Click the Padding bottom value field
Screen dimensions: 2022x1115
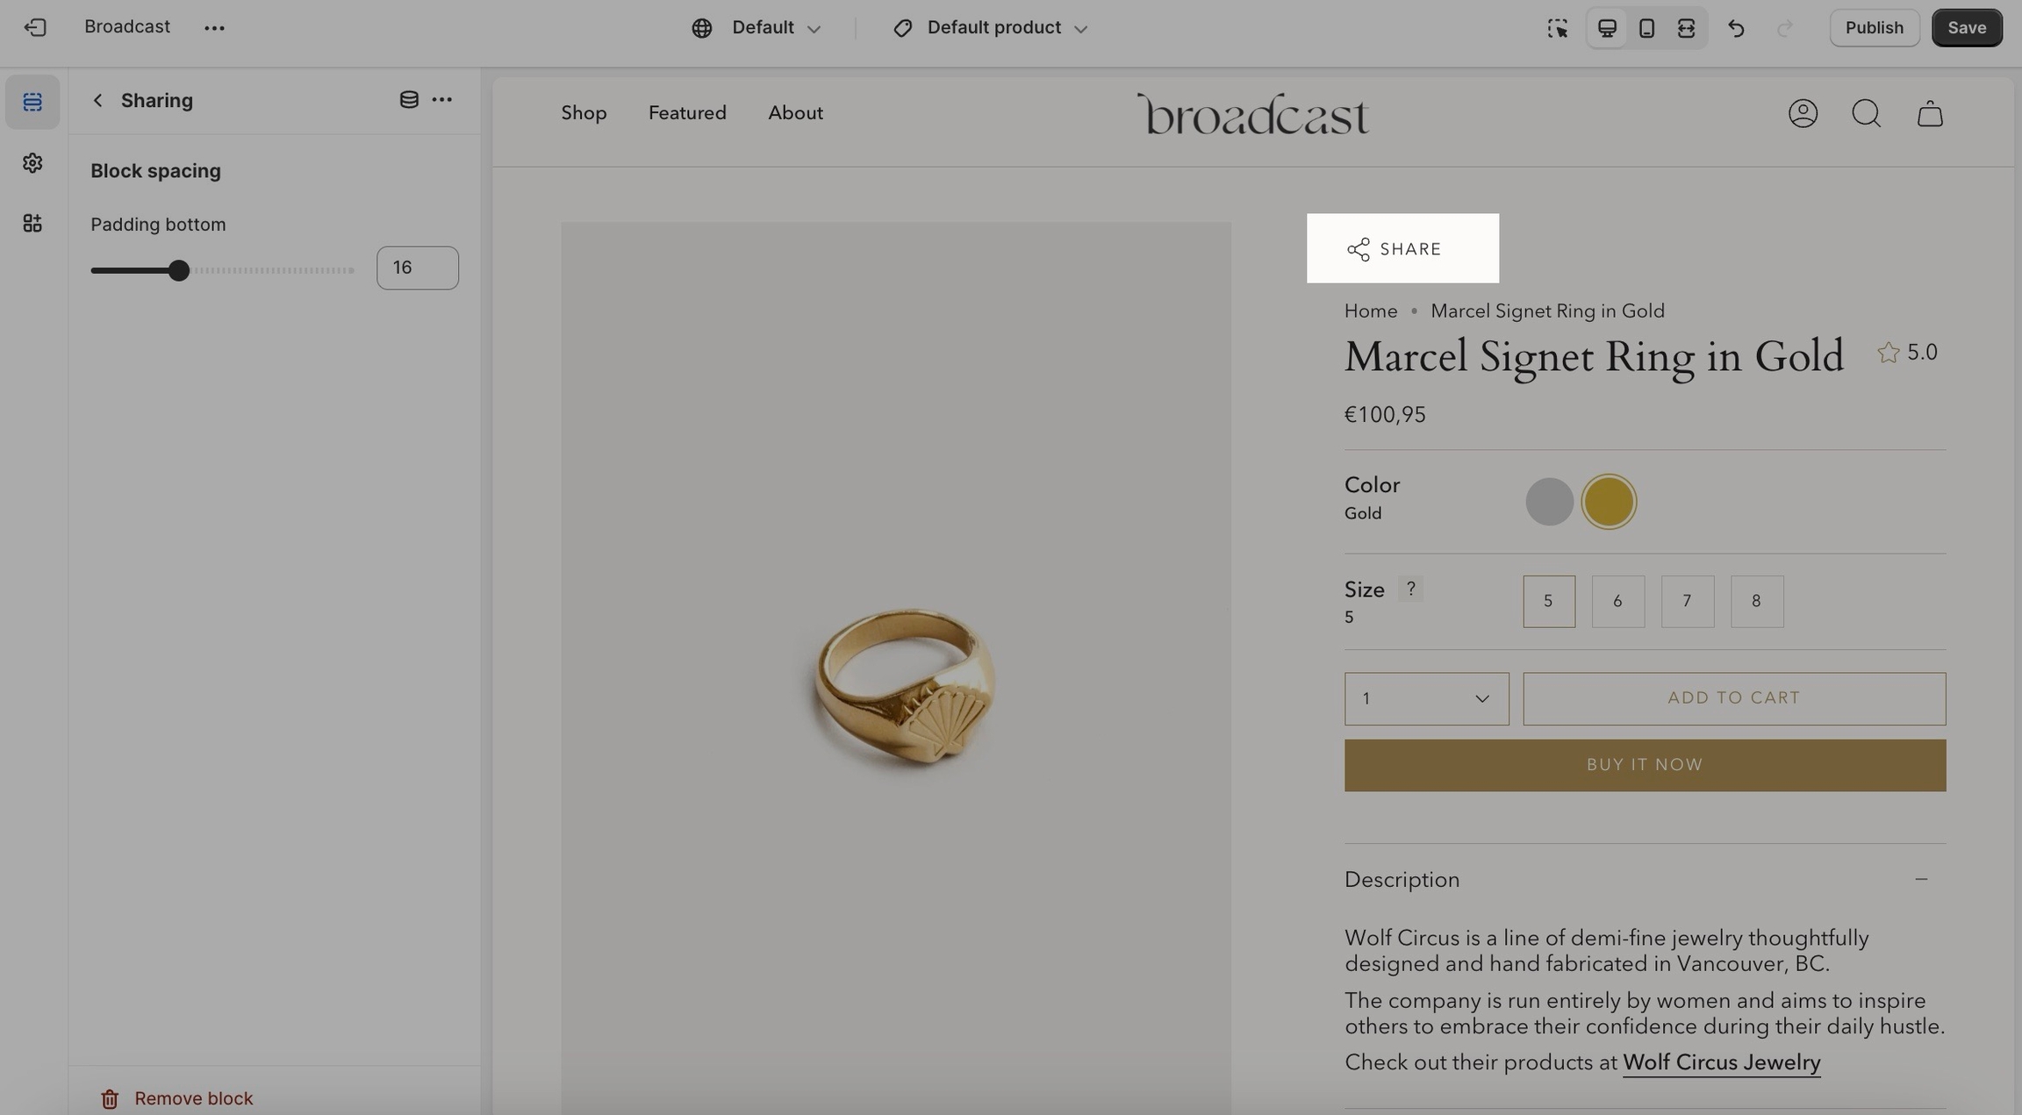(417, 268)
